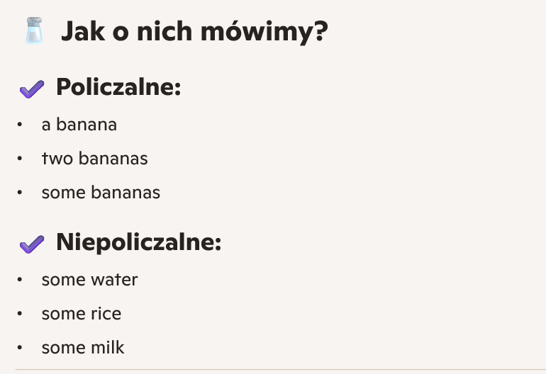
Task: Click the 'a banana' list item
Action: tap(79, 125)
